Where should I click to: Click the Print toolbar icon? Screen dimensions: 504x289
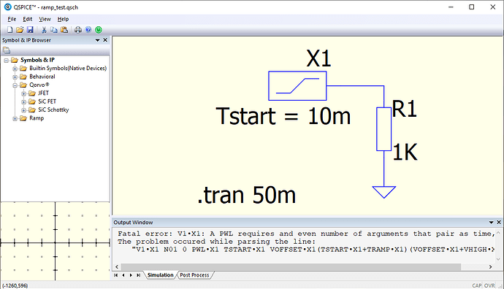coord(77,30)
